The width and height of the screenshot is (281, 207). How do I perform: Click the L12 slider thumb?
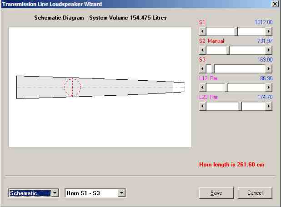pos(226,88)
